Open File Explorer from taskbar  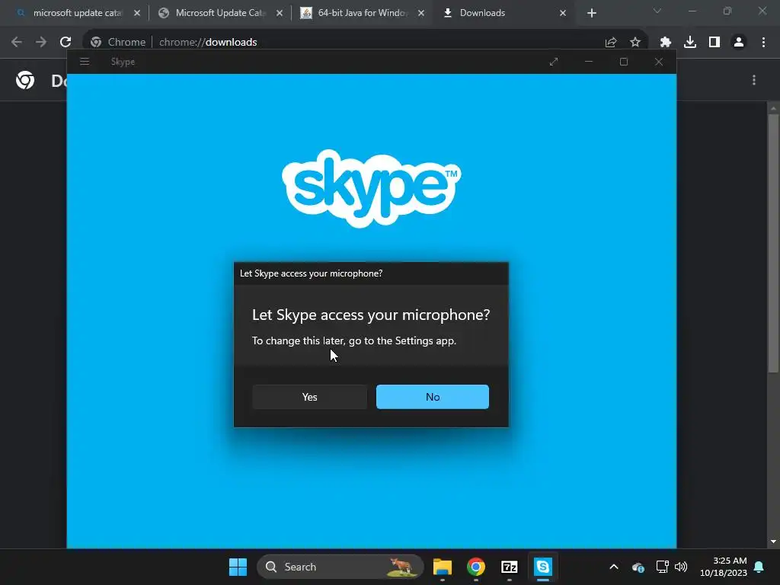(x=443, y=567)
